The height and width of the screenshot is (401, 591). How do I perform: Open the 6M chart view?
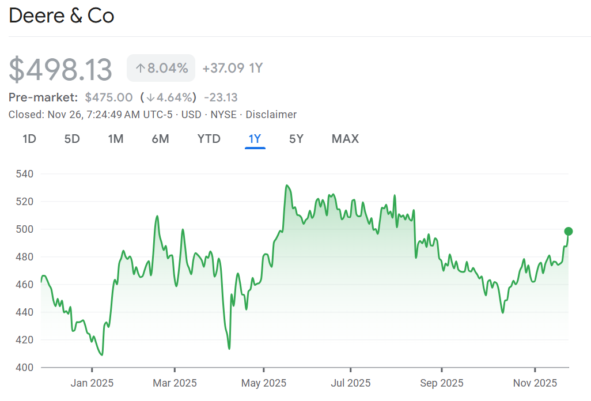pyautogui.click(x=160, y=139)
